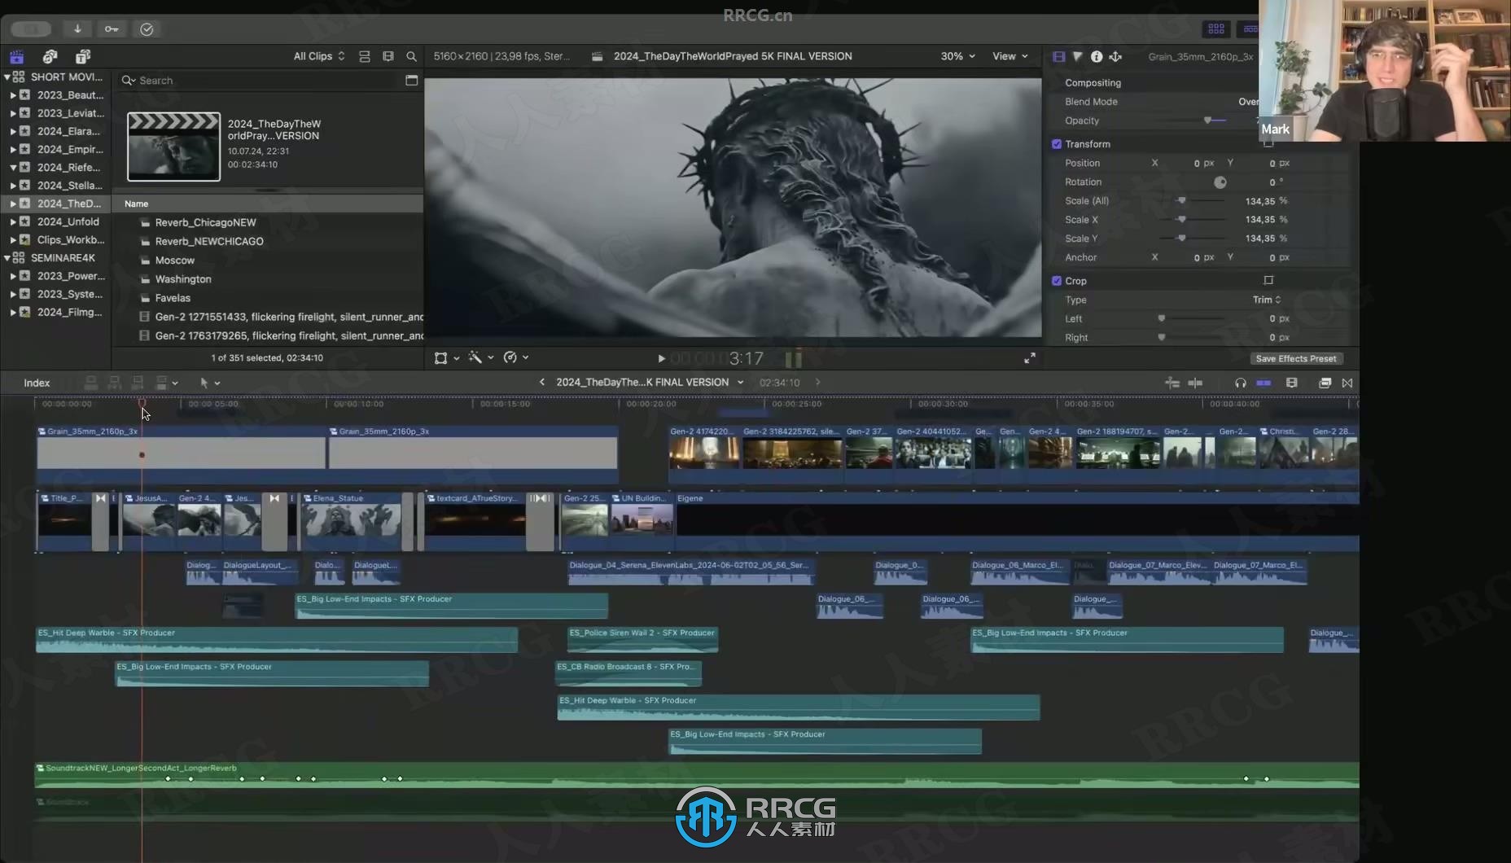Click the browser search magnifier icon
The image size is (1511, 863).
[x=411, y=56]
